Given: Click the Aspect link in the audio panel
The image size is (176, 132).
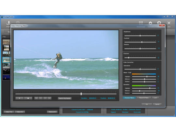Looking at the screenshot, I should click(x=113, y=112).
